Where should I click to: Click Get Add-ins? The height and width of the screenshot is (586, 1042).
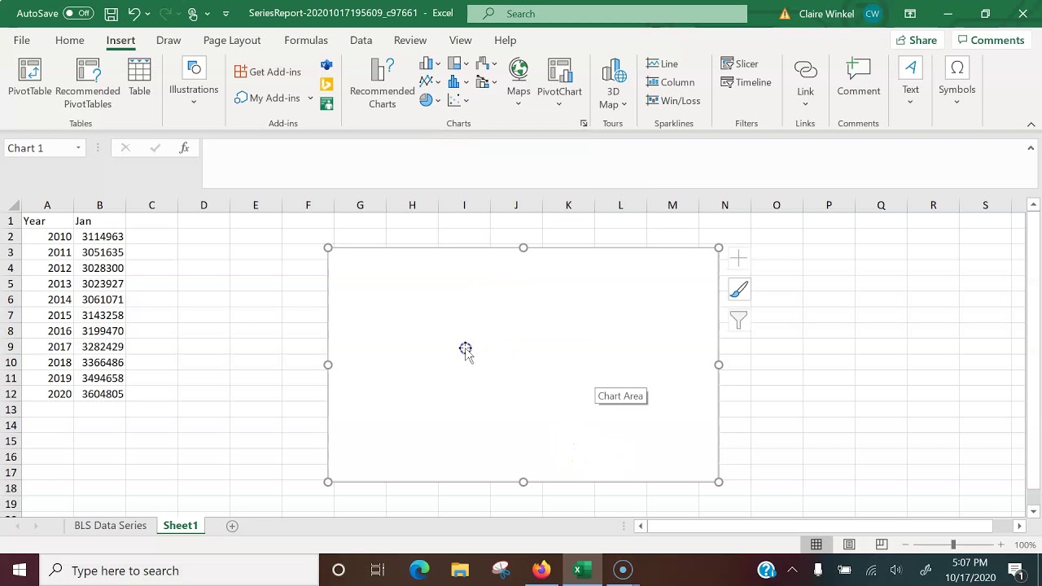(268, 72)
